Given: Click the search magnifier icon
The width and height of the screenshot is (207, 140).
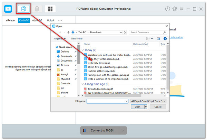Looking at the screenshot, I should click(x=164, y=32).
